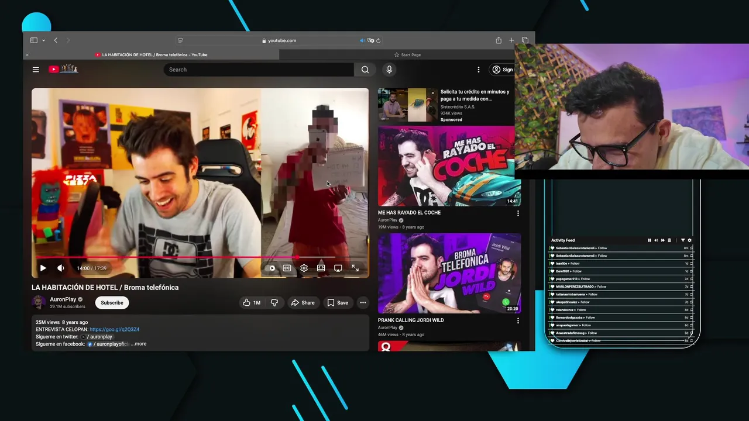This screenshot has width=749, height=421.
Task: Click the PRANK CALLING JORDI WILD title
Action: pos(411,320)
